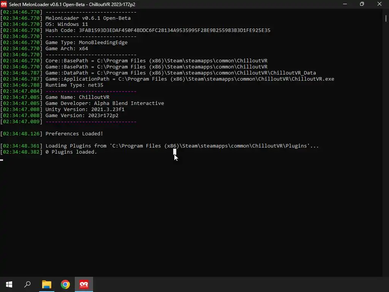Click 'Game Version: 2023r172p2' line

pyautogui.click(x=82, y=116)
